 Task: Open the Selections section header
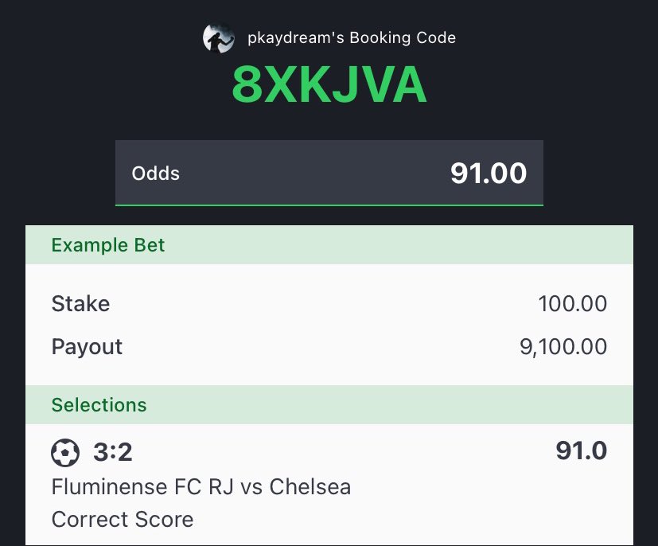pyautogui.click(x=329, y=404)
